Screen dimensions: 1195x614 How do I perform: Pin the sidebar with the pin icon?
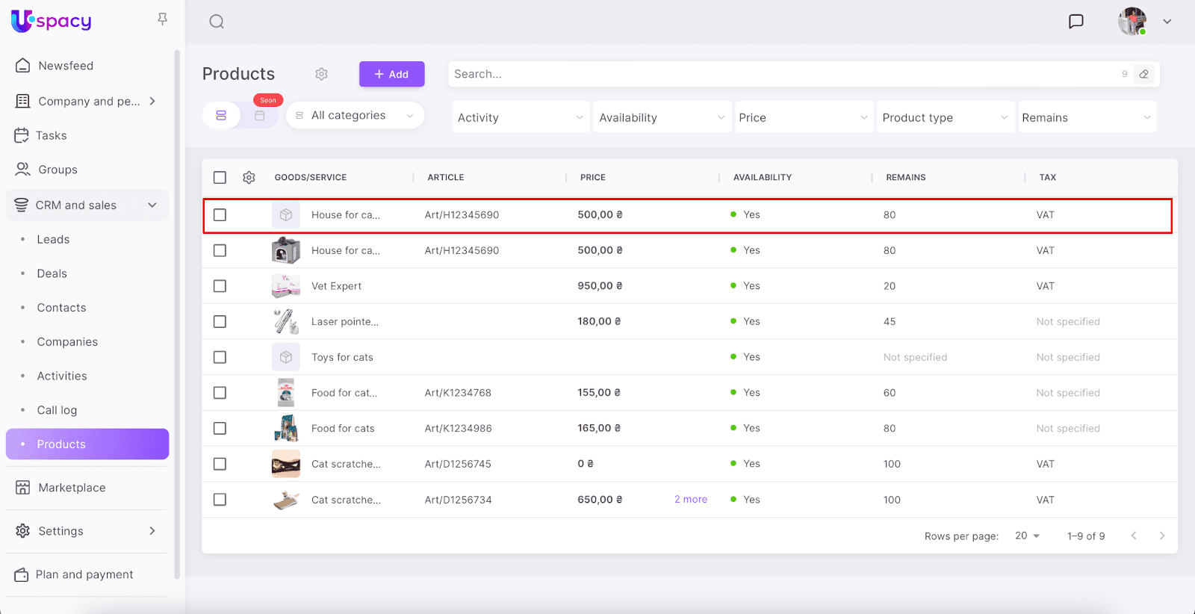click(x=162, y=19)
